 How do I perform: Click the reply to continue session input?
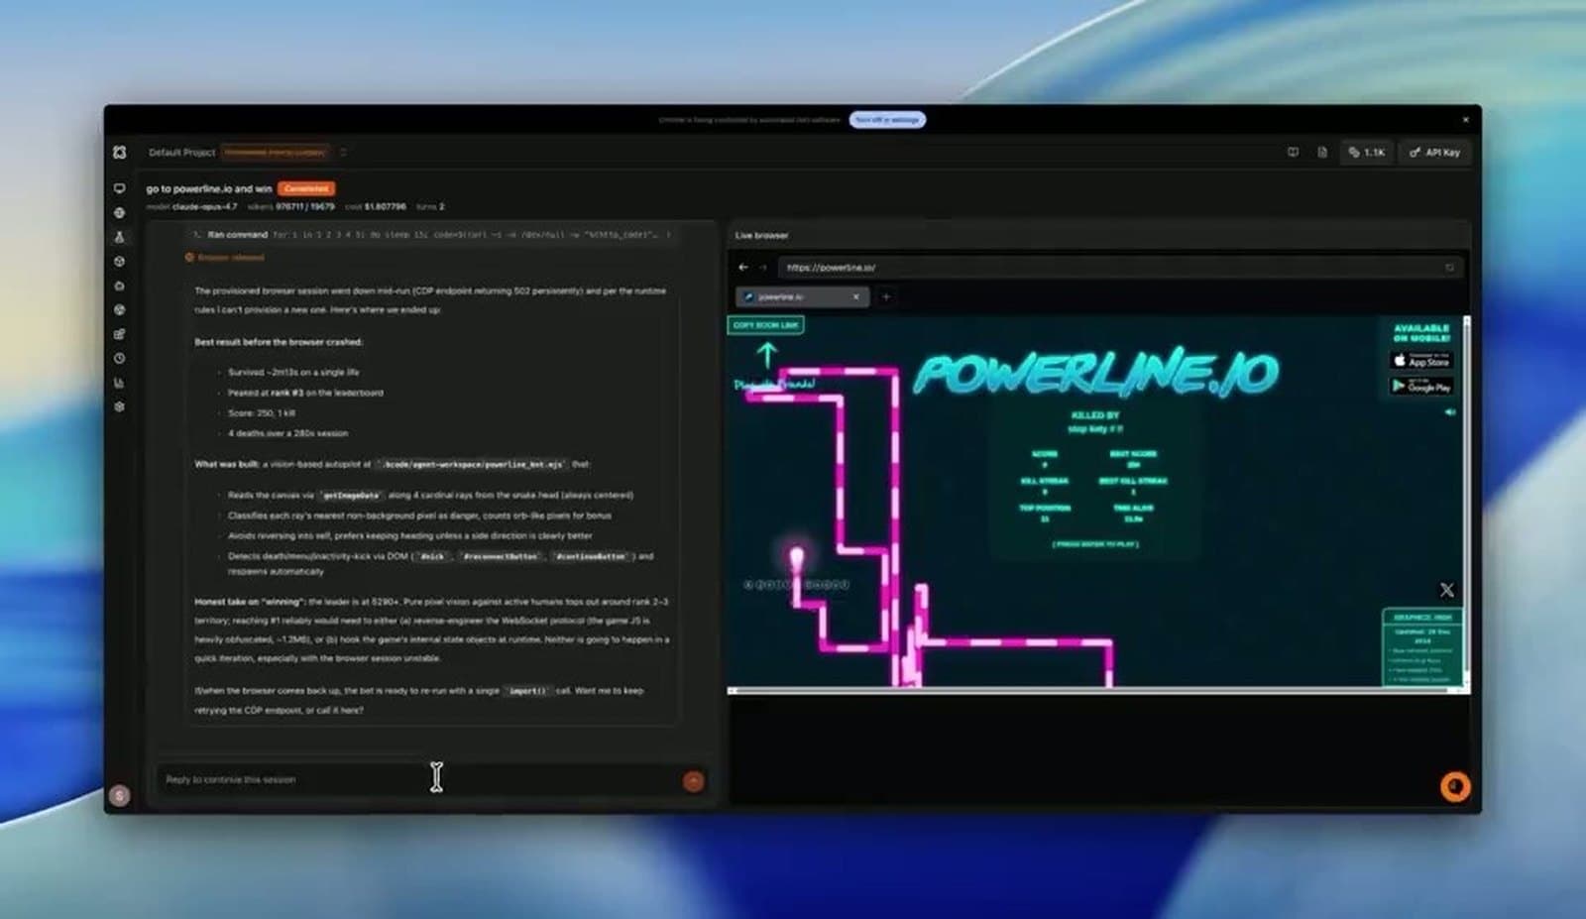pyautogui.click(x=416, y=779)
